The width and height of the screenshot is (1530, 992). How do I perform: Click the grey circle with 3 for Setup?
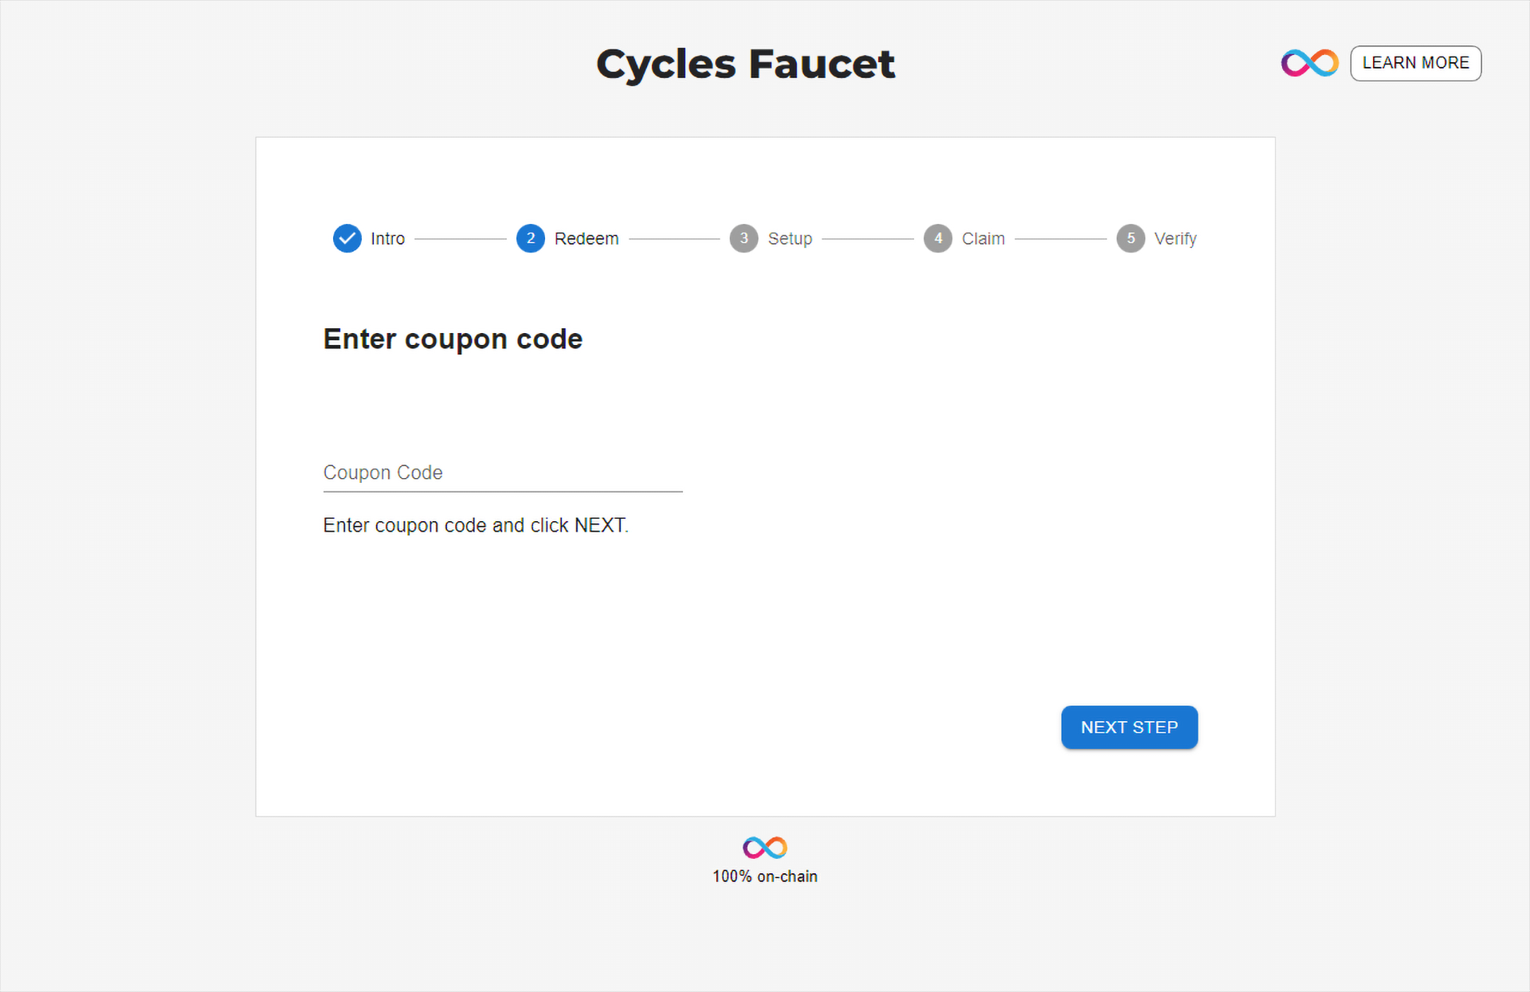click(740, 237)
